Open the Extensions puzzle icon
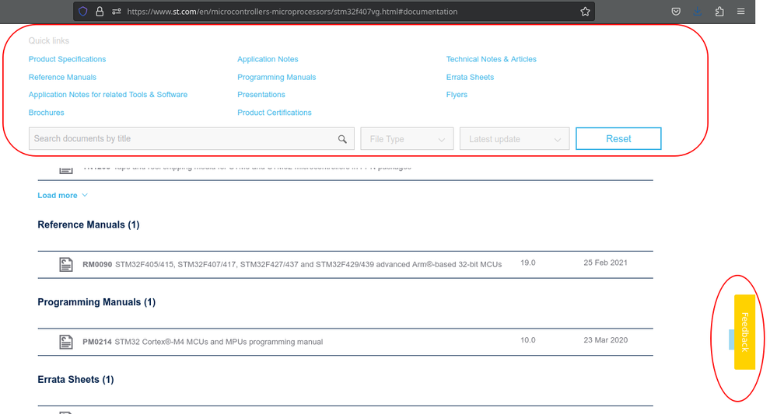This screenshot has width=777, height=414. 719,12
